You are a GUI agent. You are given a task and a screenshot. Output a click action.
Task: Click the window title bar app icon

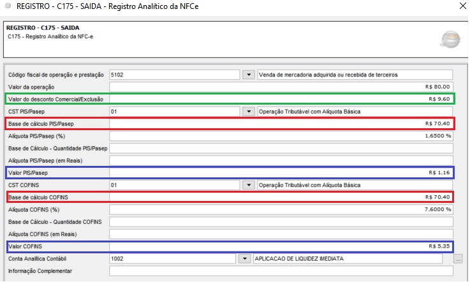pyautogui.click(x=8, y=6)
